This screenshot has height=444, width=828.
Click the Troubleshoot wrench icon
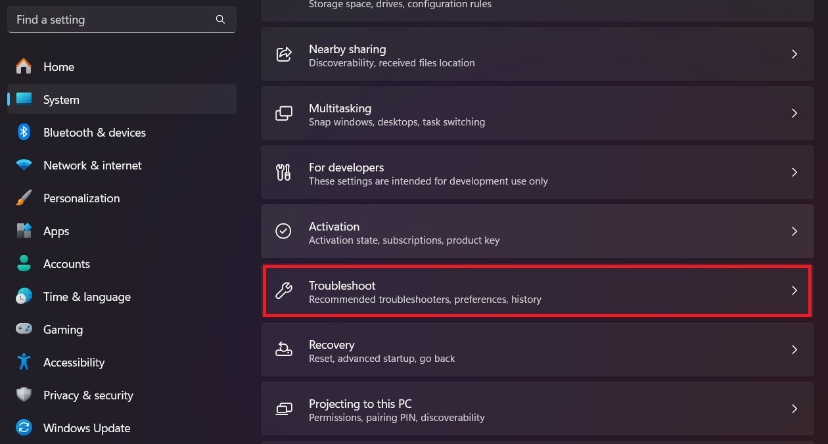pos(284,290)
